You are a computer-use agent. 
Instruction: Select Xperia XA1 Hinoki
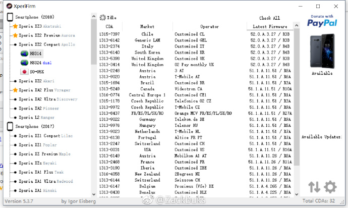click(x=37, y=190)
